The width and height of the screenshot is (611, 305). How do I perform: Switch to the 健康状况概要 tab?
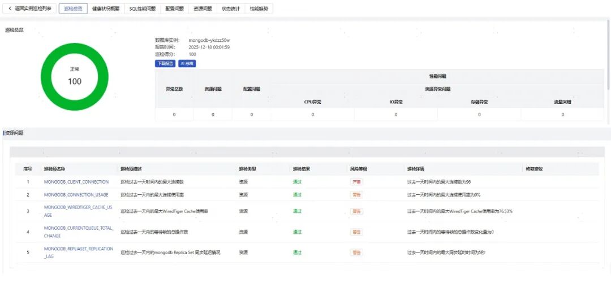106,8
